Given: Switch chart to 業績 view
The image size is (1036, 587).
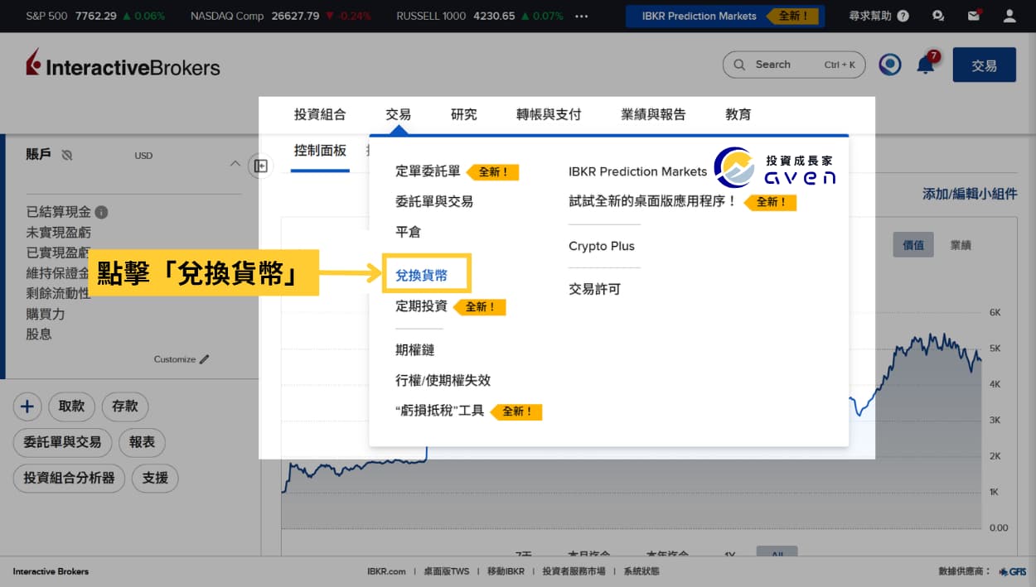Looking at the screenshot, I should click(x=961, y=245).
